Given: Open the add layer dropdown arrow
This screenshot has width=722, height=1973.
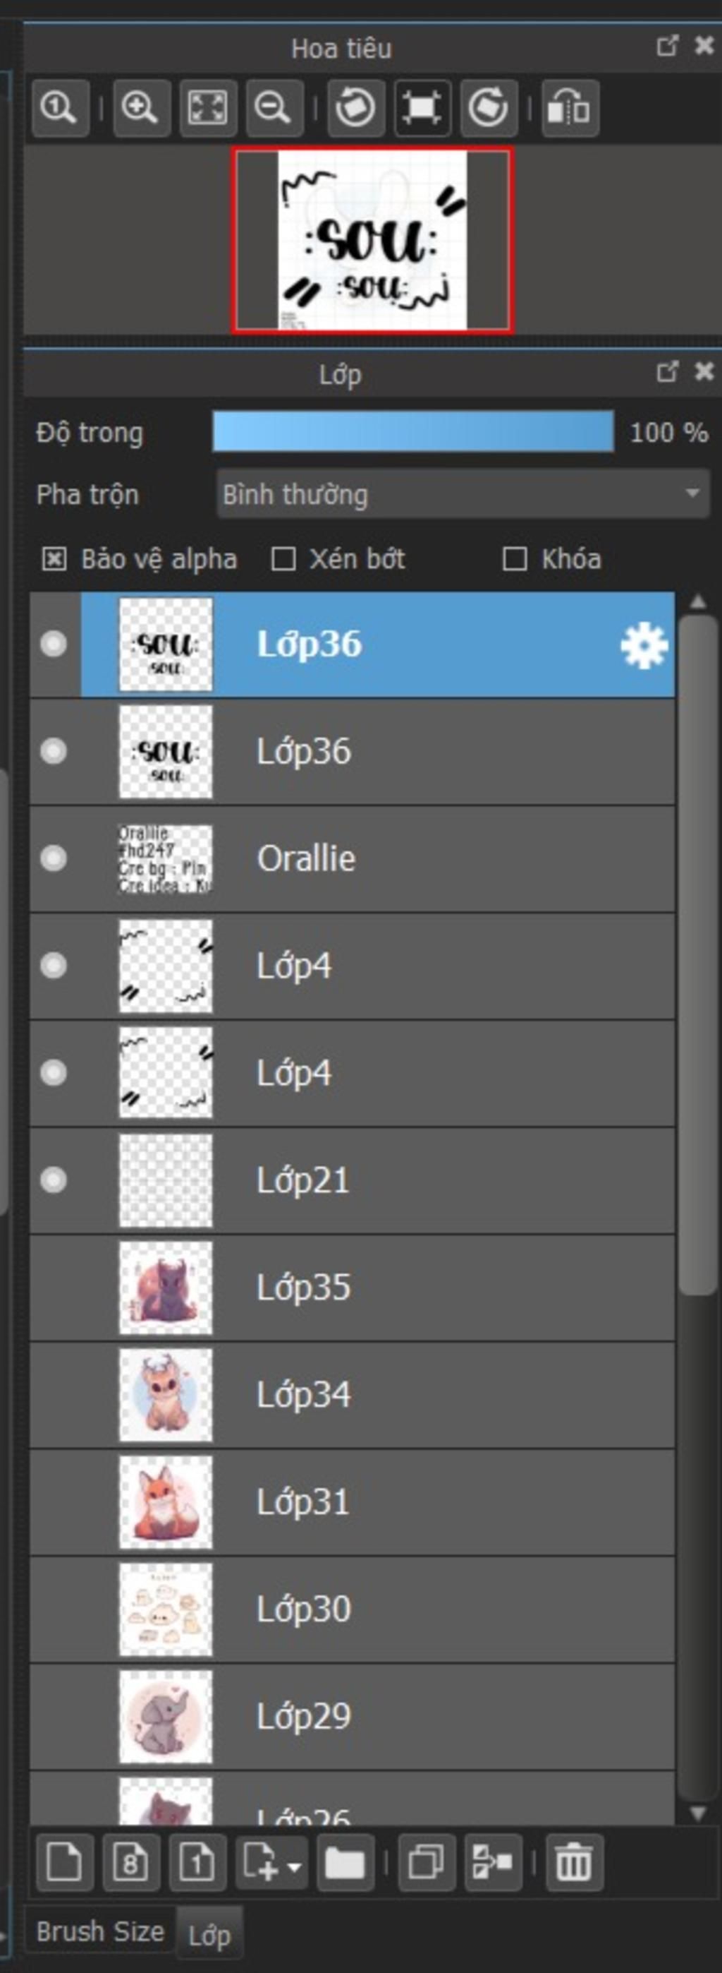Looking at the screenshot, I should 295,1864.
